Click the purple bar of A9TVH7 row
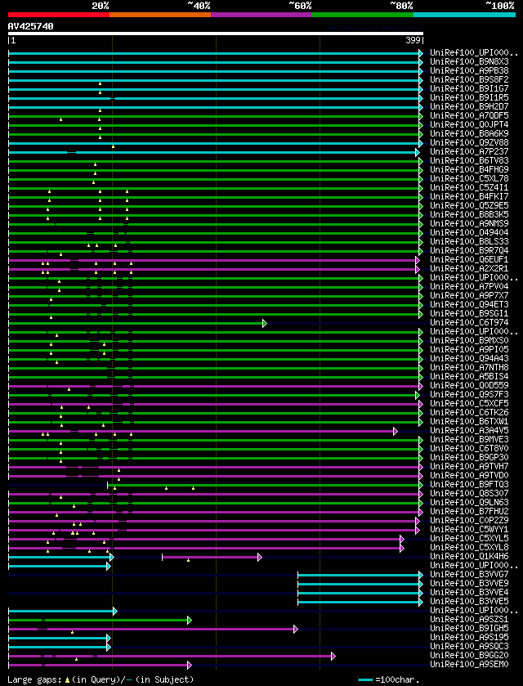The image size is (523, 686). click(214, 467)
